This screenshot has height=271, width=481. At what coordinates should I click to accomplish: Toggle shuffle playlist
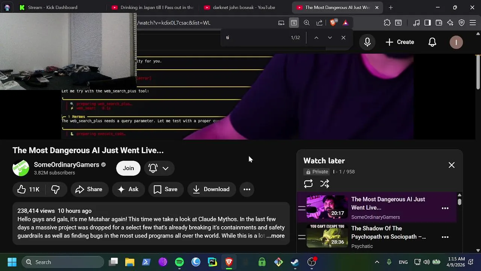coord(325,184)
